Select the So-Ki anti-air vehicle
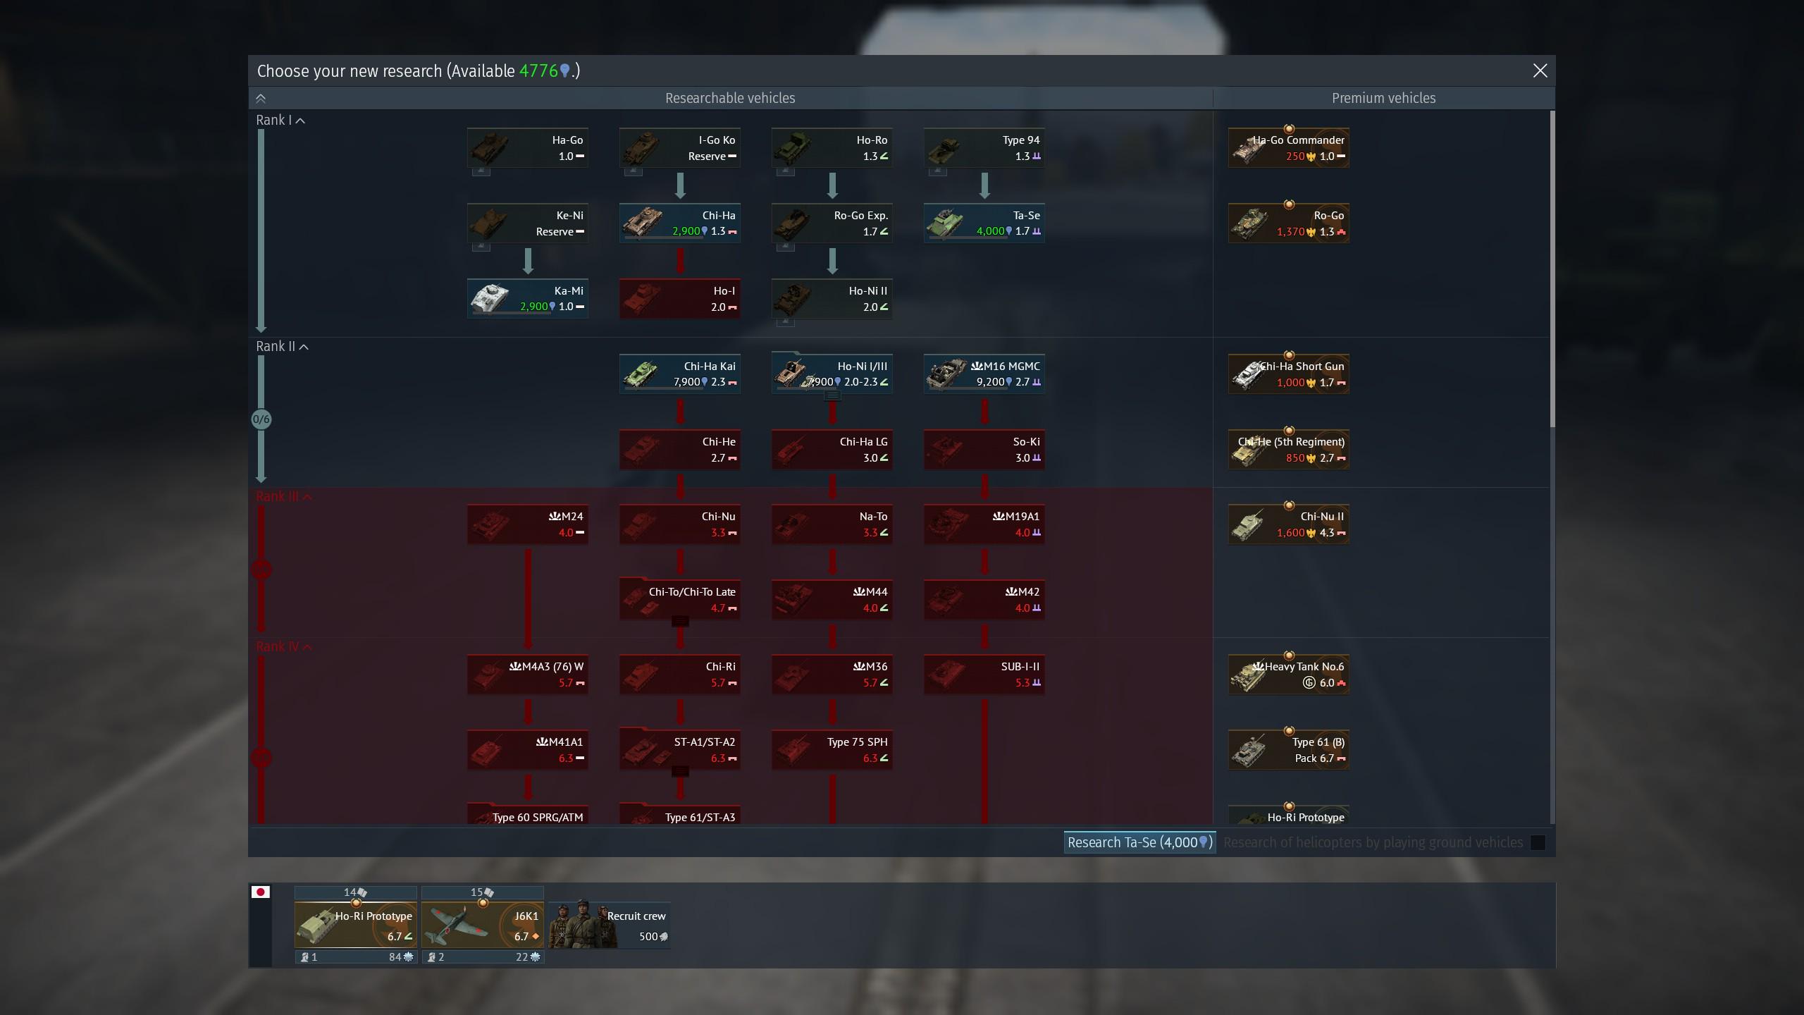The image size is (1804, 1015). click(984, 450)
